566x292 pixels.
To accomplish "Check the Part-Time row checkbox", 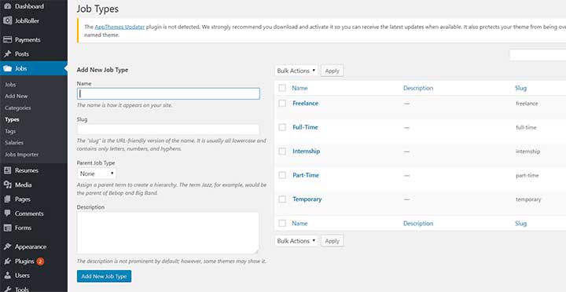I will (x=282, y=175).
